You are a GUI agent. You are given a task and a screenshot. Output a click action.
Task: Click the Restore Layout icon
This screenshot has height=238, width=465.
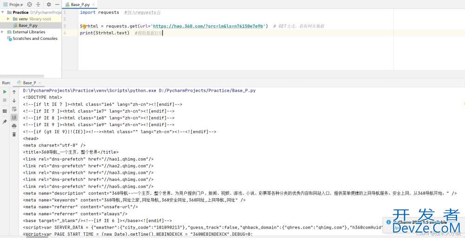5,111
